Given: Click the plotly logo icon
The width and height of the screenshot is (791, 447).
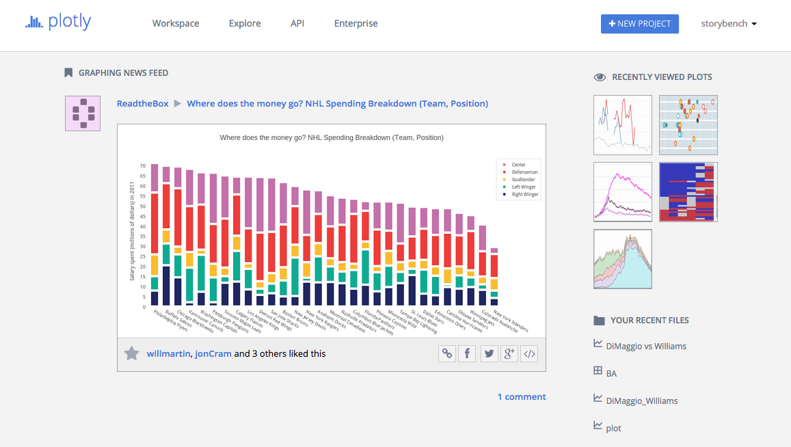Looking at the screenshot, I should pyautogui.click(x=33, y=22).
